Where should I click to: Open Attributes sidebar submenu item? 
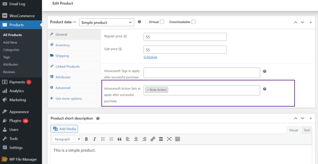[x=11, y=64]
